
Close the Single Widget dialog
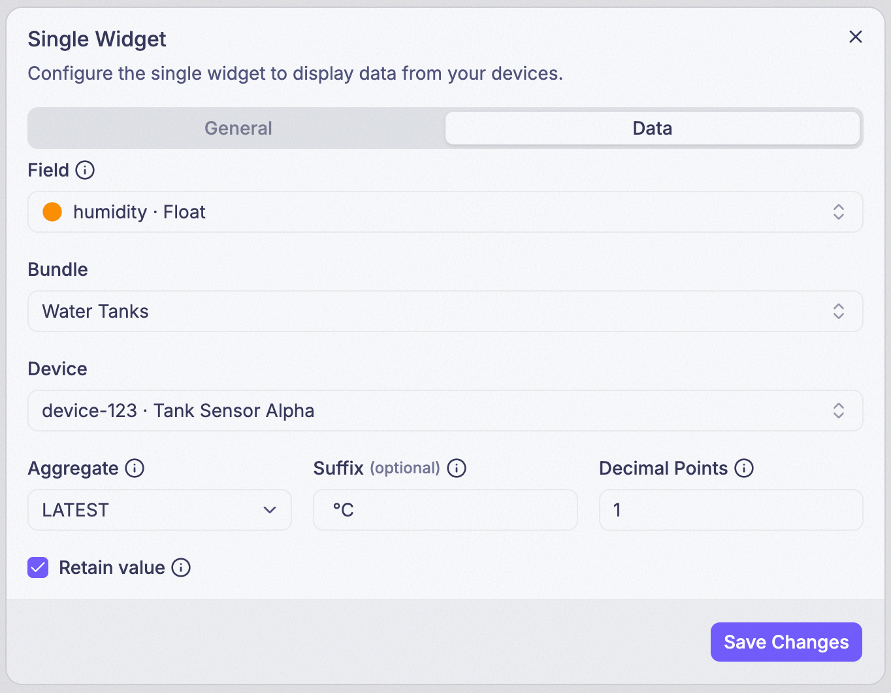(856, 37)
